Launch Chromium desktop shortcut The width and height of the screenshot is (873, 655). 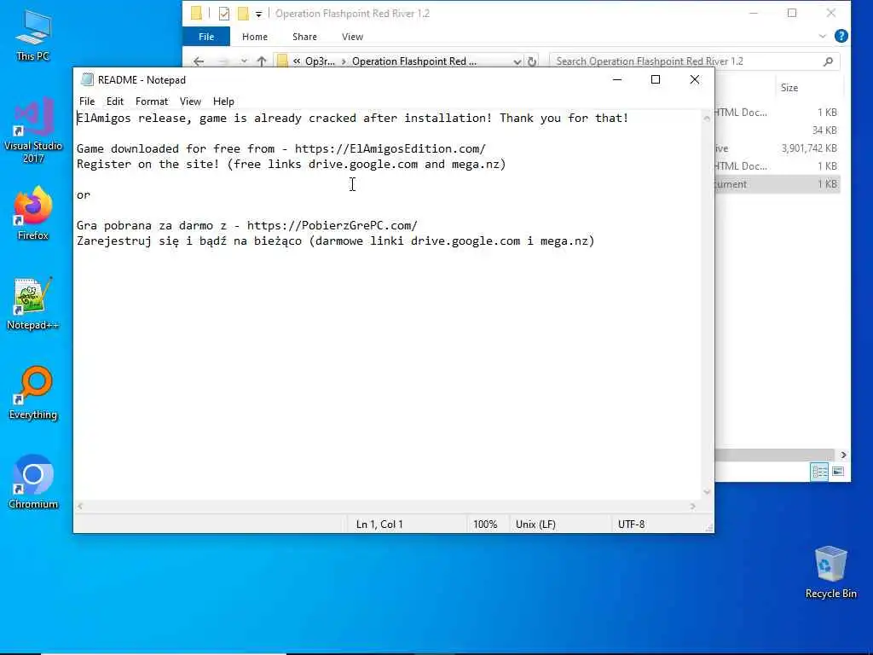33,483
